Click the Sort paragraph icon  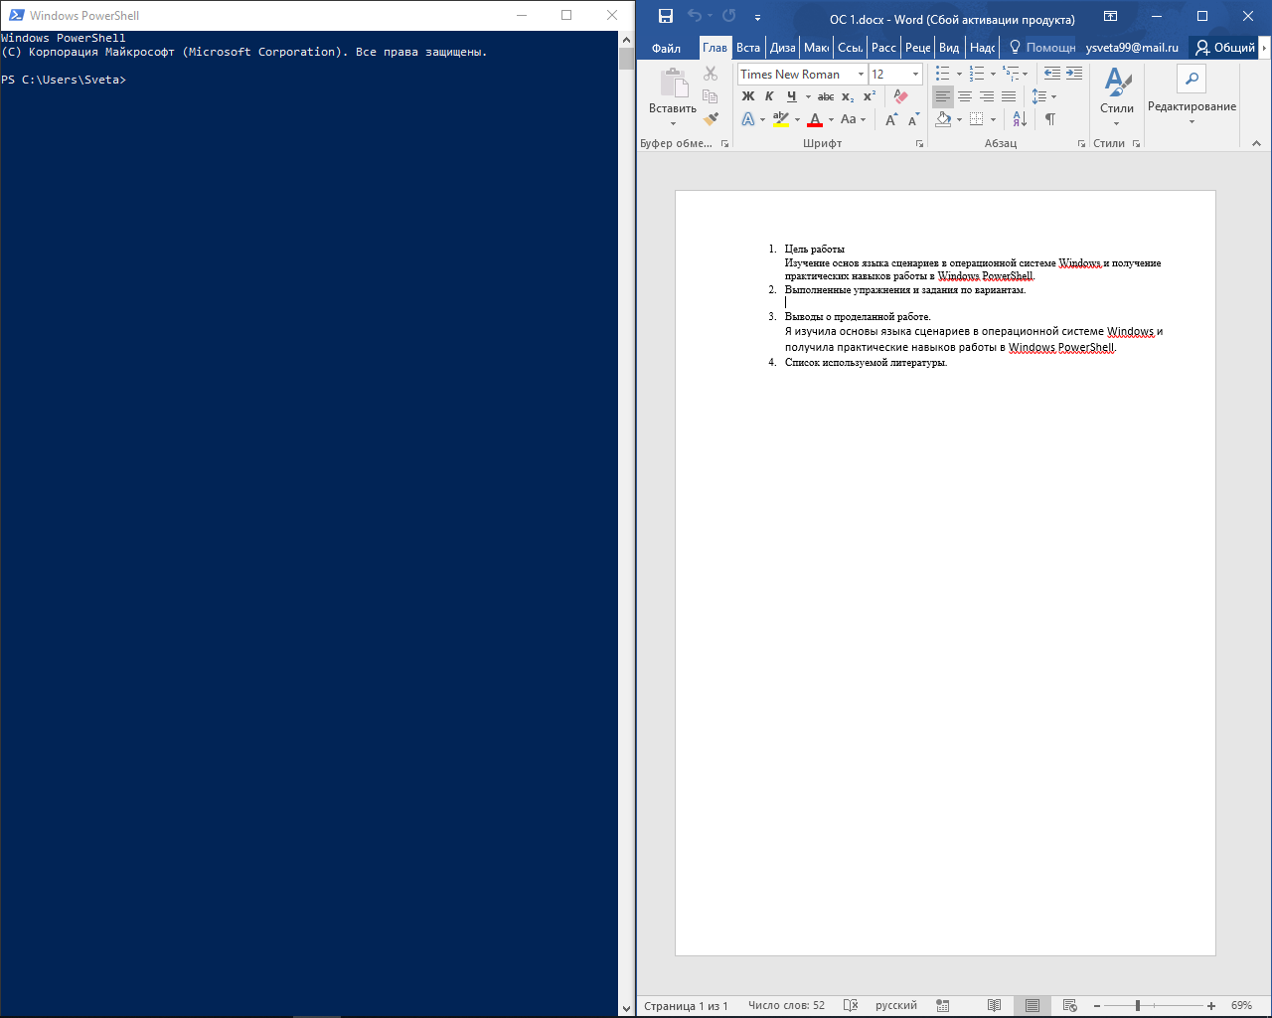tap(1020, 119)
